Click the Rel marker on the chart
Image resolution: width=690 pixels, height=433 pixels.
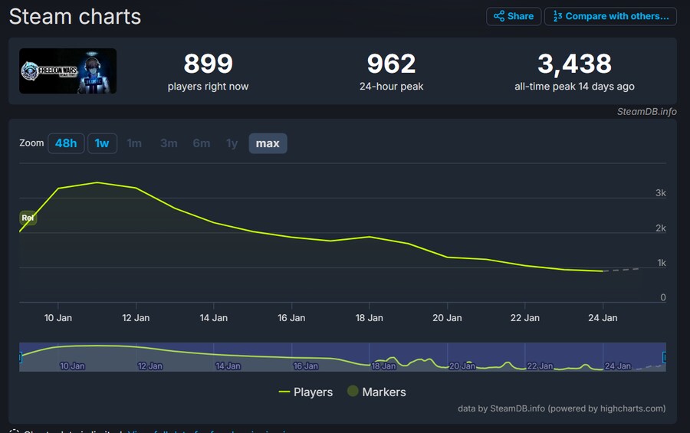point(28,218)
